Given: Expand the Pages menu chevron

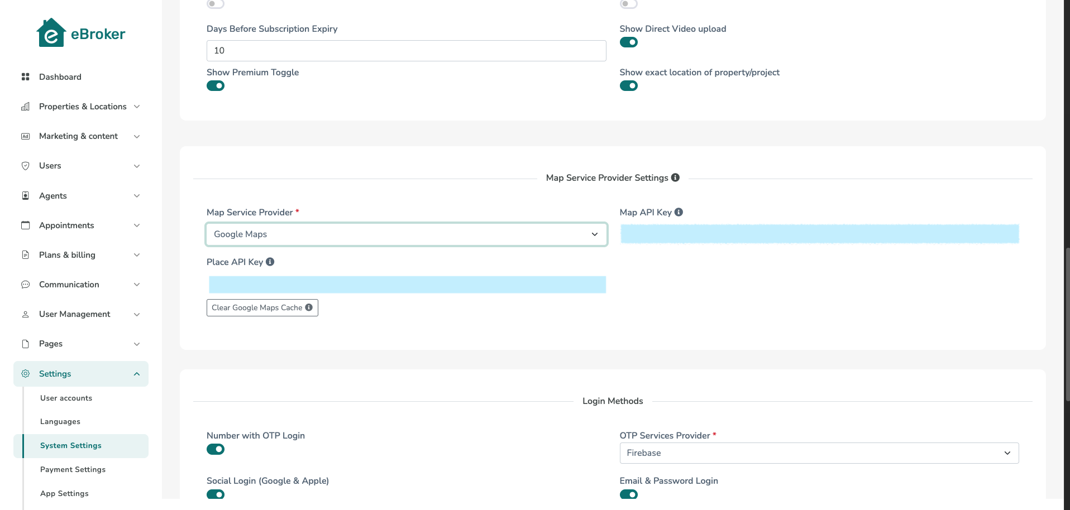Looking at the screenshot, I should 137,344.
